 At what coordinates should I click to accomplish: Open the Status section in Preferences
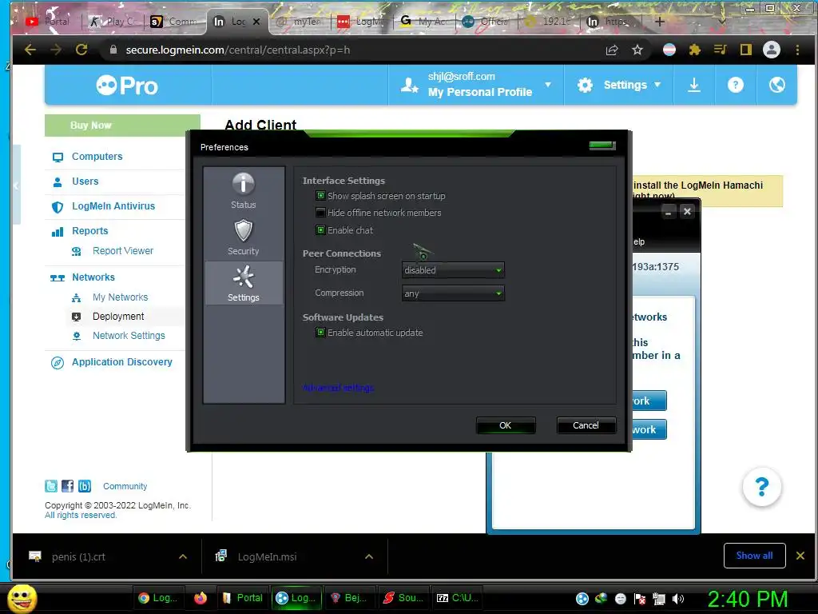(x=243, y=191)
